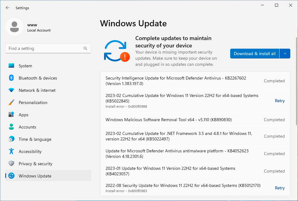
Task: Click the Find a setting search field
Action: (45, 48)
